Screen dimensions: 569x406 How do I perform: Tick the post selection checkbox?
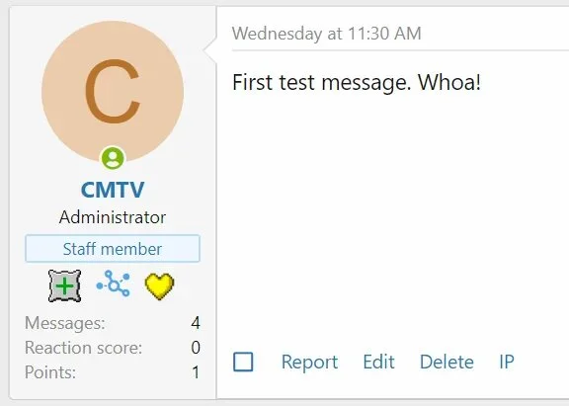coord(243,362)
